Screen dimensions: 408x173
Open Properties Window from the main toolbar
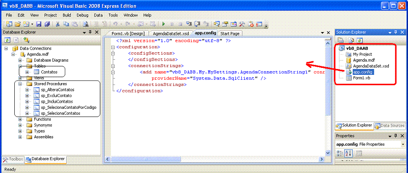(x=225, y=24)
